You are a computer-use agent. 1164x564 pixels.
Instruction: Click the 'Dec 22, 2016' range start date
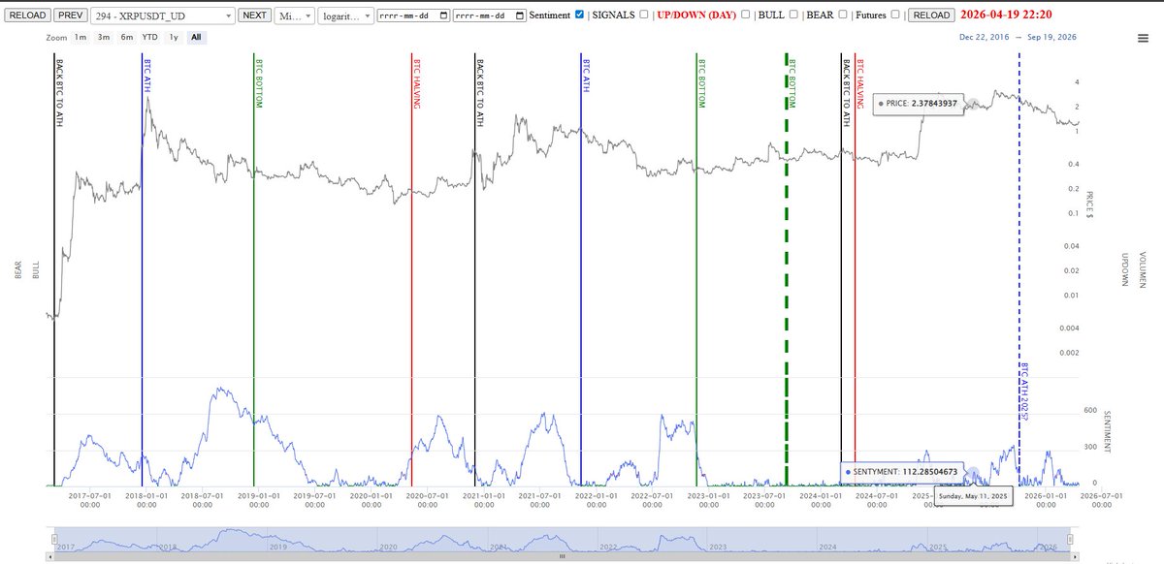pos(986,37)
